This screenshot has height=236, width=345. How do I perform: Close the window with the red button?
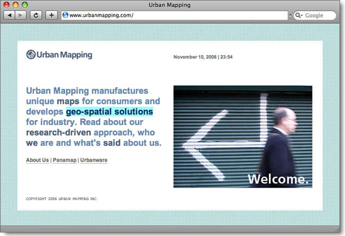(6, 4)
